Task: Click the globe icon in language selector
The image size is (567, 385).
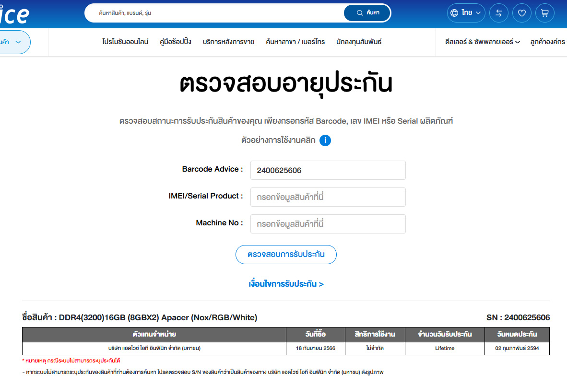Action: coord(454,13)
